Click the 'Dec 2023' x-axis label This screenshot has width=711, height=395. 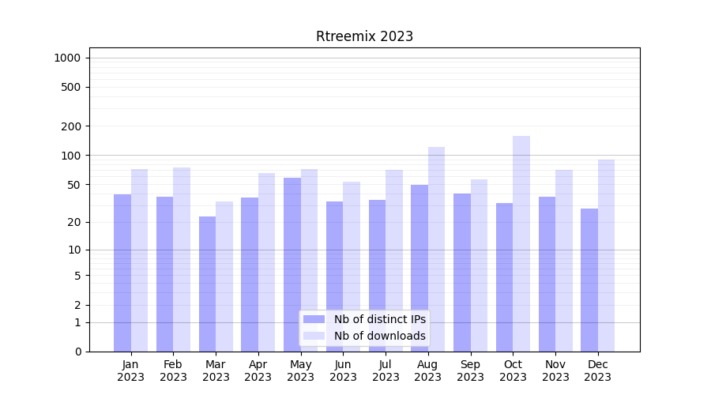coord(598,371)
